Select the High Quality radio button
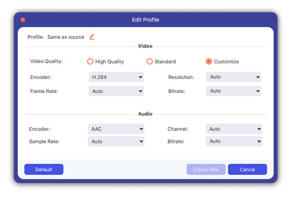This screenshot has height=198, width=291. tap(90, 61)
